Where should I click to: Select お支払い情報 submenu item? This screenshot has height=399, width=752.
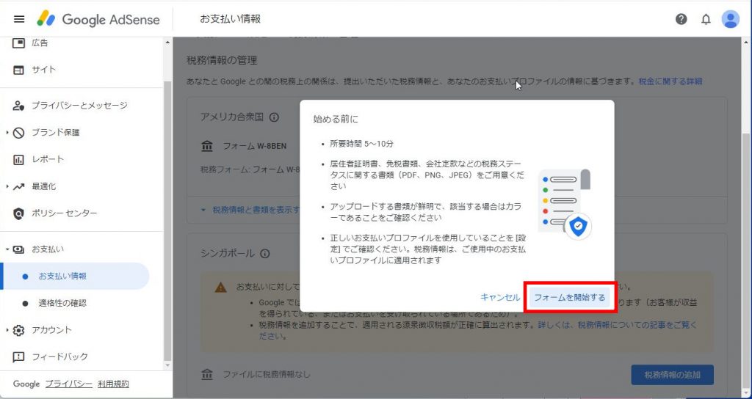coord(76,277)
